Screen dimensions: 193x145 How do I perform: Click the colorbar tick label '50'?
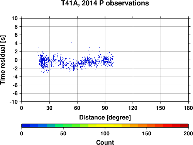pyautogui.click(x=63, y=133)
